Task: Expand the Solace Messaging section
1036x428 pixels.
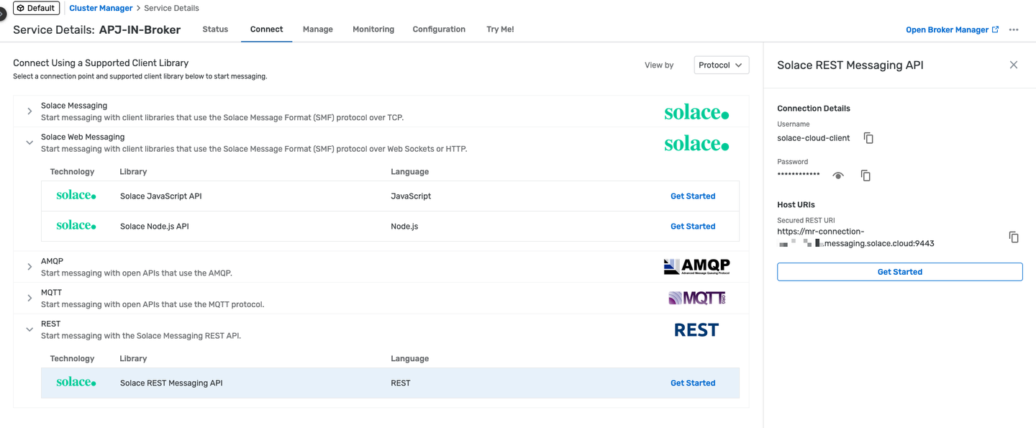Action: pyautogui.click(x=29, y=111)
